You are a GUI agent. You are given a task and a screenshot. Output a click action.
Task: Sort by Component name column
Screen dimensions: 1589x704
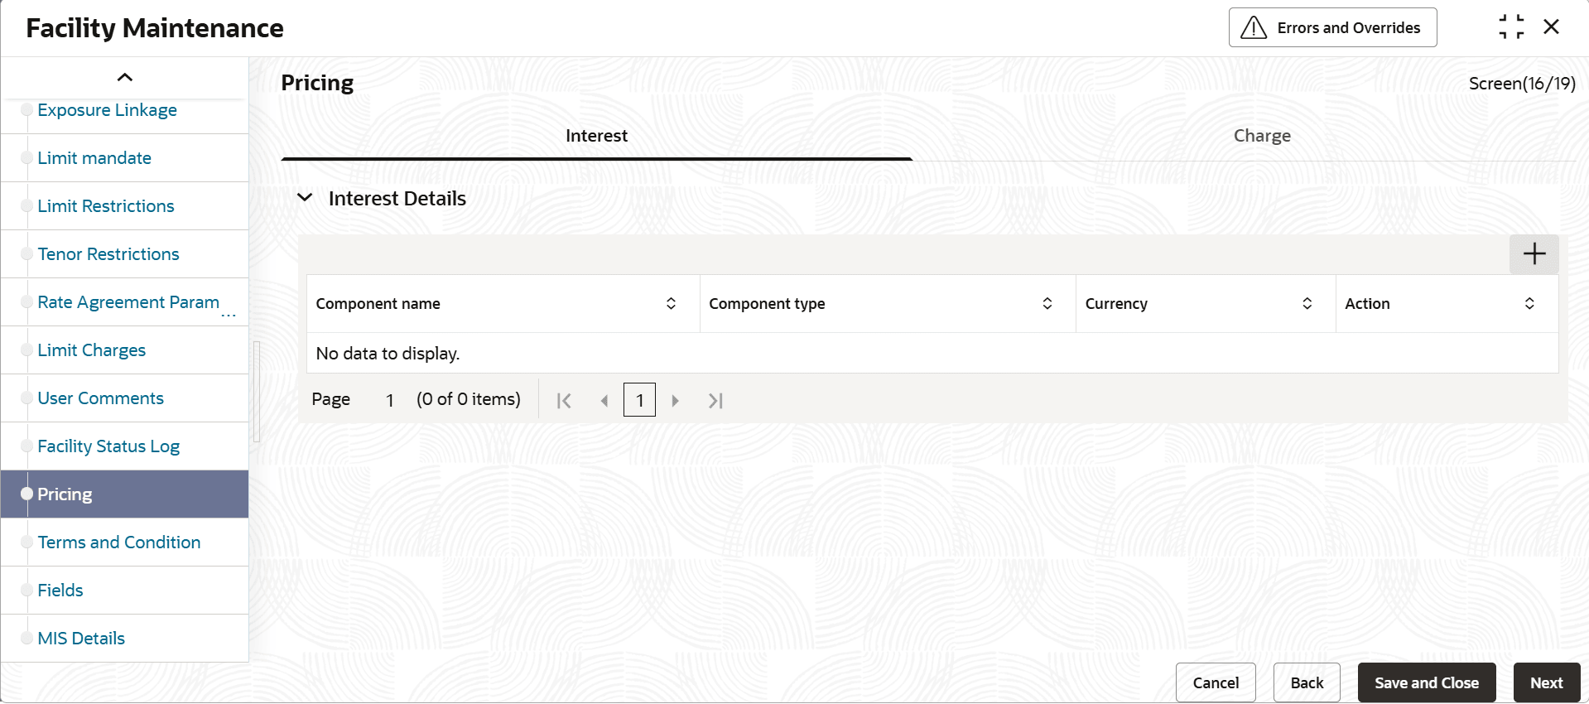coord(671,304)
